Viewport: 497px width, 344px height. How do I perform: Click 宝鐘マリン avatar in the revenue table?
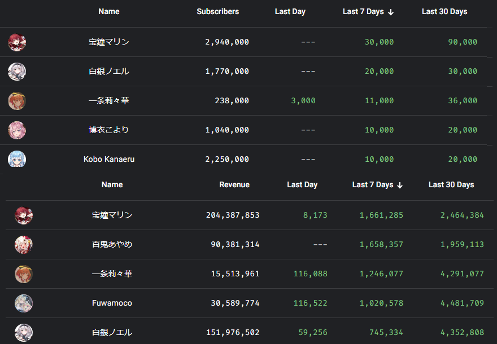tap(24, 215)
